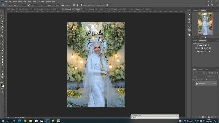Click the Straighten level icon
Viewport: 219px width, 123px height.
click(63, 5)
